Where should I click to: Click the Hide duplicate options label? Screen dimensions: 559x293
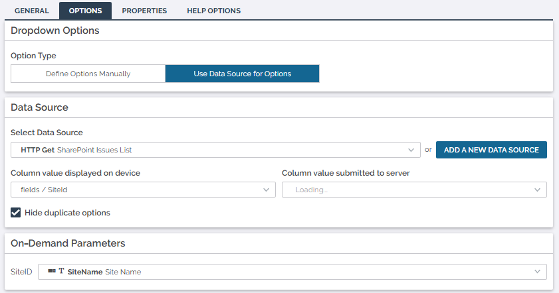pos(67,213)
